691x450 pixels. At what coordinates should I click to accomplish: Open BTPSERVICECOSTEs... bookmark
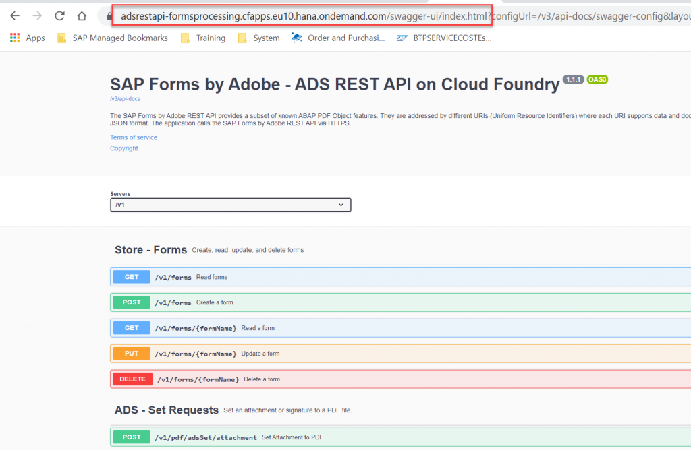click(x=444, y=38)
